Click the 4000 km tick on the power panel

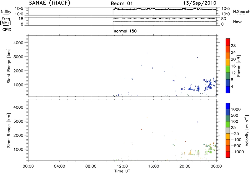coord(18,43)
